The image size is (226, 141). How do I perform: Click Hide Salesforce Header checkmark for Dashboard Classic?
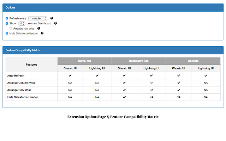tap(124, 97)
